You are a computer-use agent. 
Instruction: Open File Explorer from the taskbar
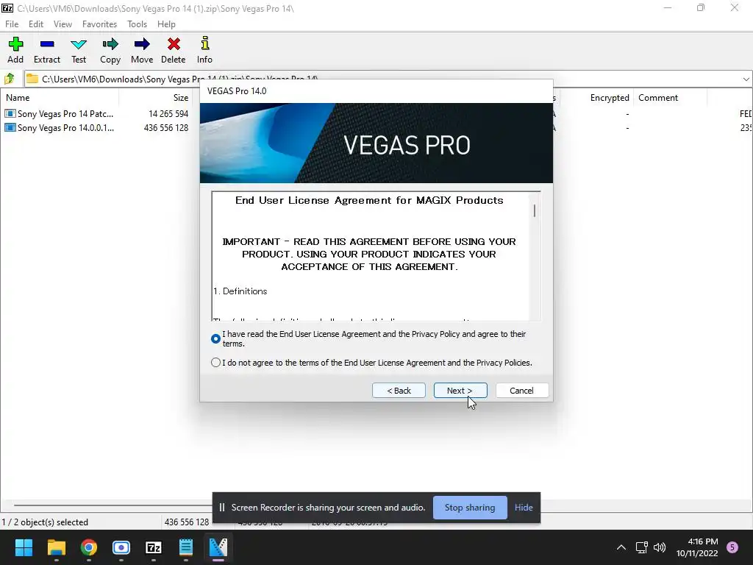56,547
